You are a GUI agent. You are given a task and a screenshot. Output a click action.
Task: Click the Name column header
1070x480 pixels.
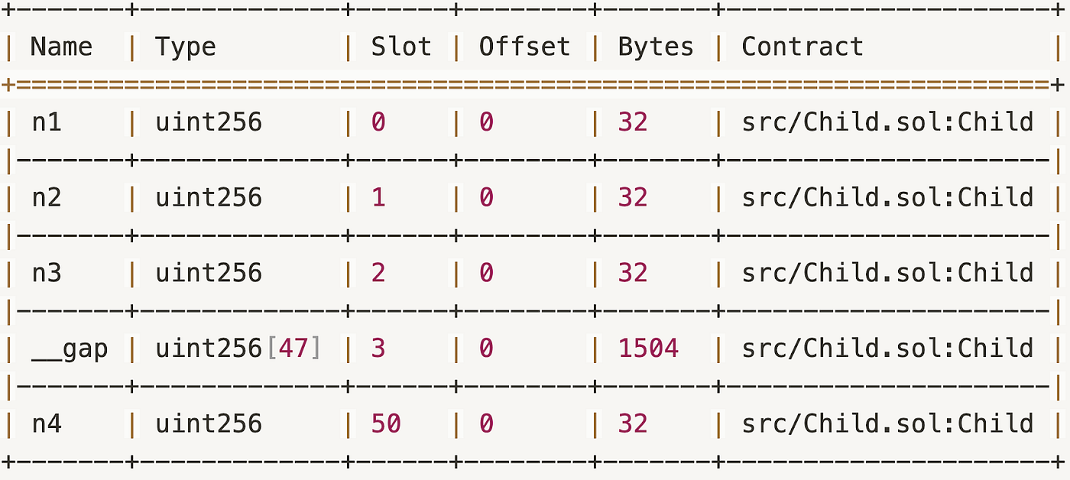(61, 47)
